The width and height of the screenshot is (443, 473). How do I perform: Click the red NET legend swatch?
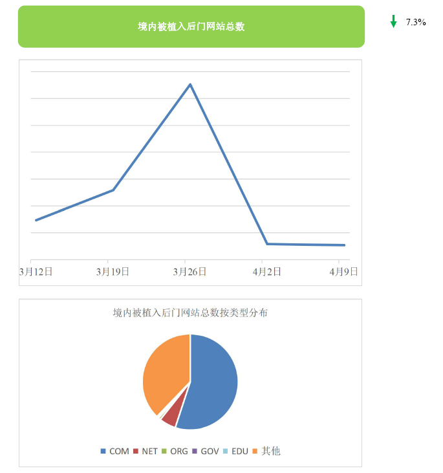click(136, 451)
